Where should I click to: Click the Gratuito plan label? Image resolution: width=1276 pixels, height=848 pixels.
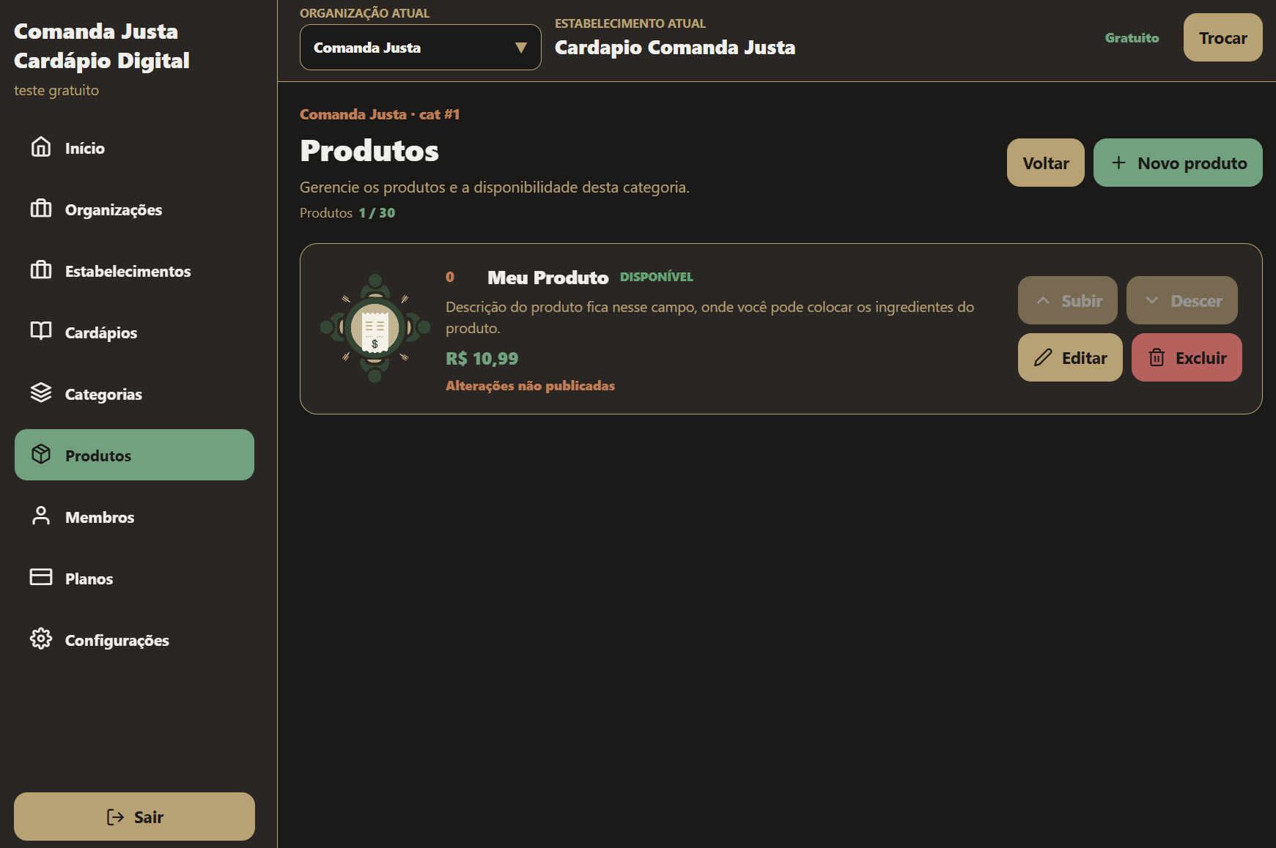[x=1132, y=38]
